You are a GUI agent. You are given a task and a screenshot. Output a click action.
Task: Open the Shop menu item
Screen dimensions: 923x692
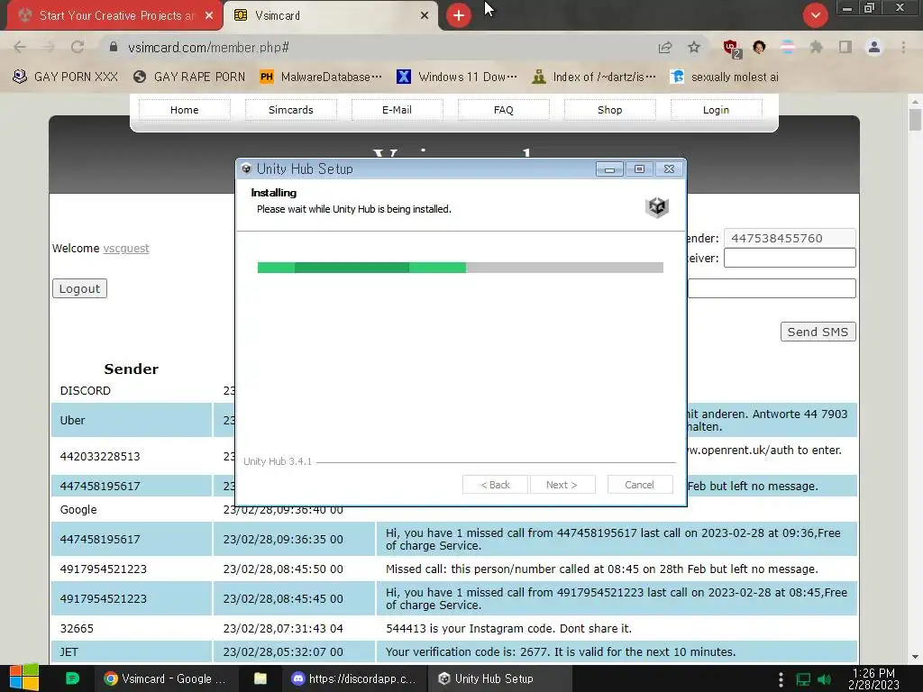[x=610, y=110]
